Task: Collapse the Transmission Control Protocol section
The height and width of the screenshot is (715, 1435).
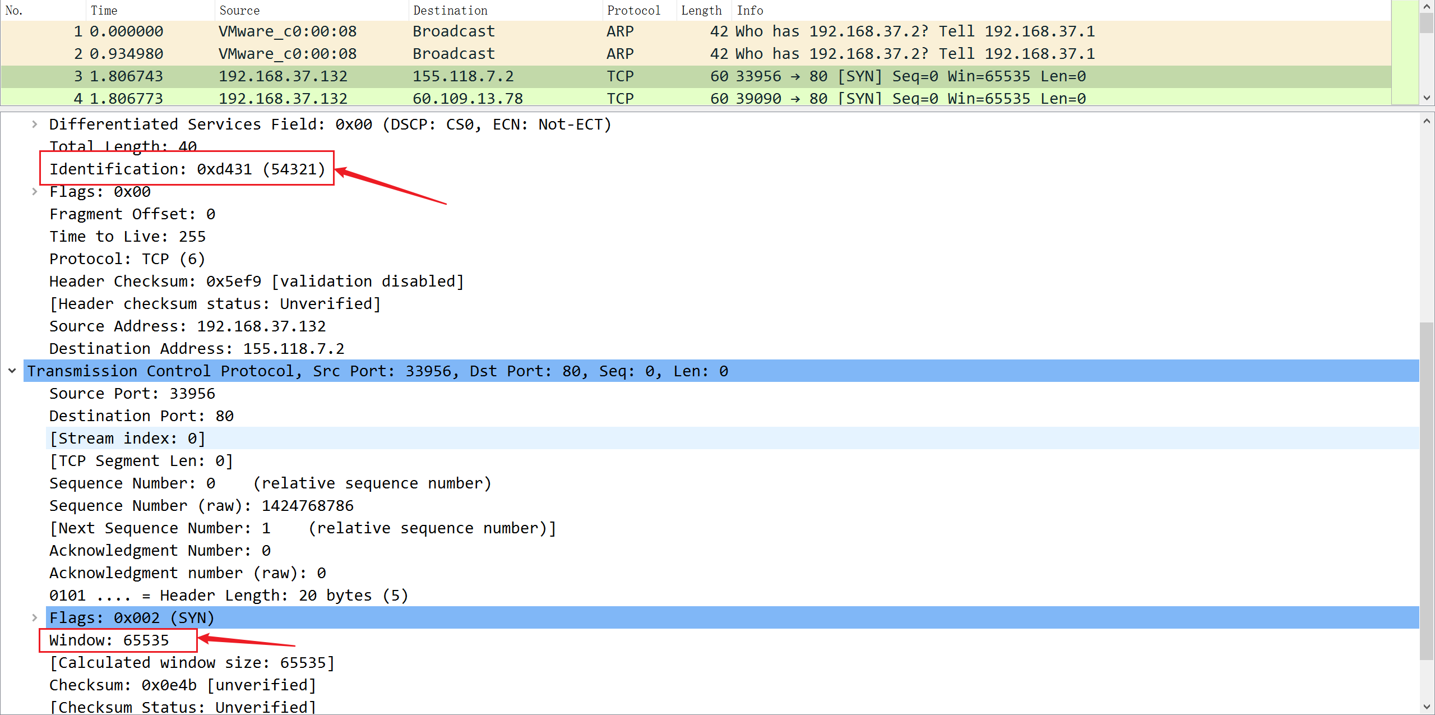Action: [x=12, y=371]
